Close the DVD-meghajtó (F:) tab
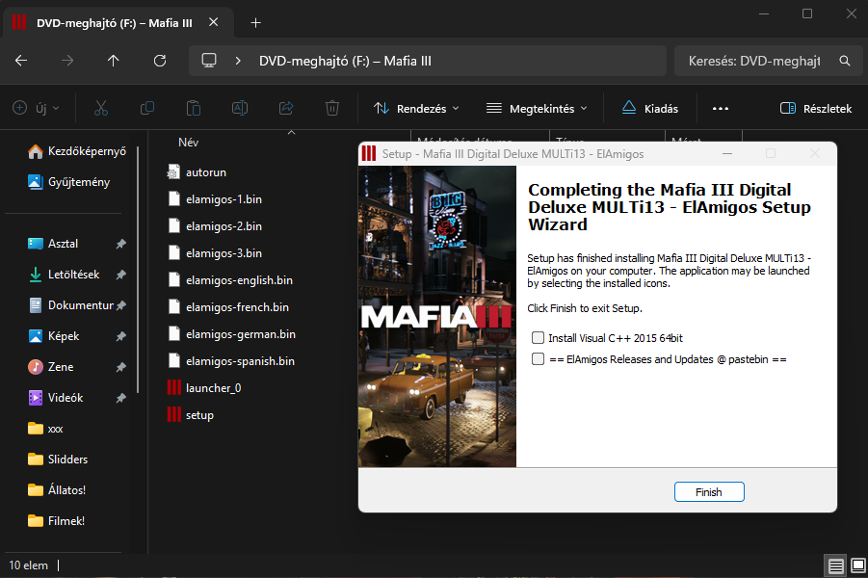This screenshot has width=868, height=578. [x=214, y=22]
